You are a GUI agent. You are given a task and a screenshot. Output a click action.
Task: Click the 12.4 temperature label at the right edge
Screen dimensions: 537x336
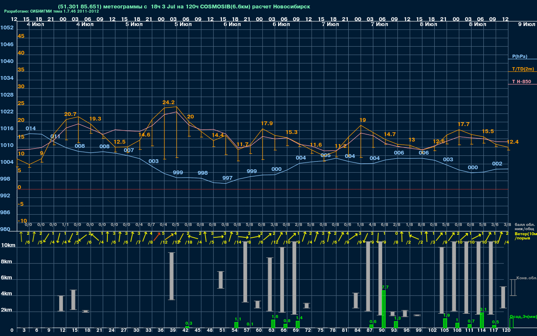pyautogui.click(x=513, y=142)
